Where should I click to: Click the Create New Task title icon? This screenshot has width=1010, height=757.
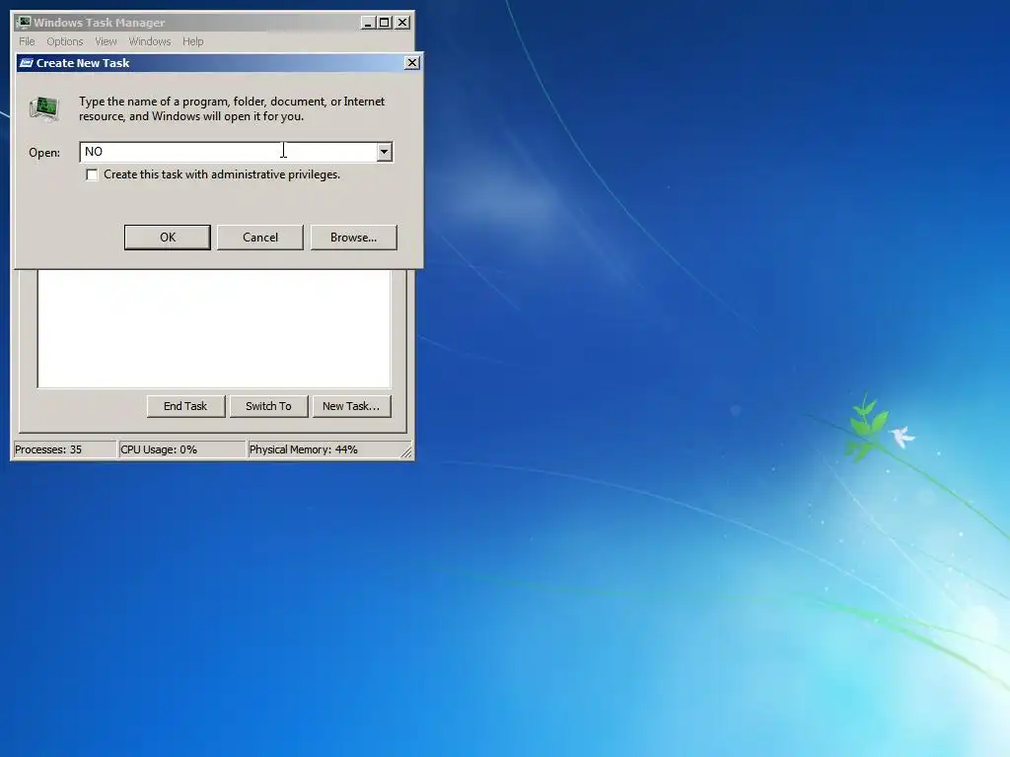pyautogui.click(x=27, y=63)
